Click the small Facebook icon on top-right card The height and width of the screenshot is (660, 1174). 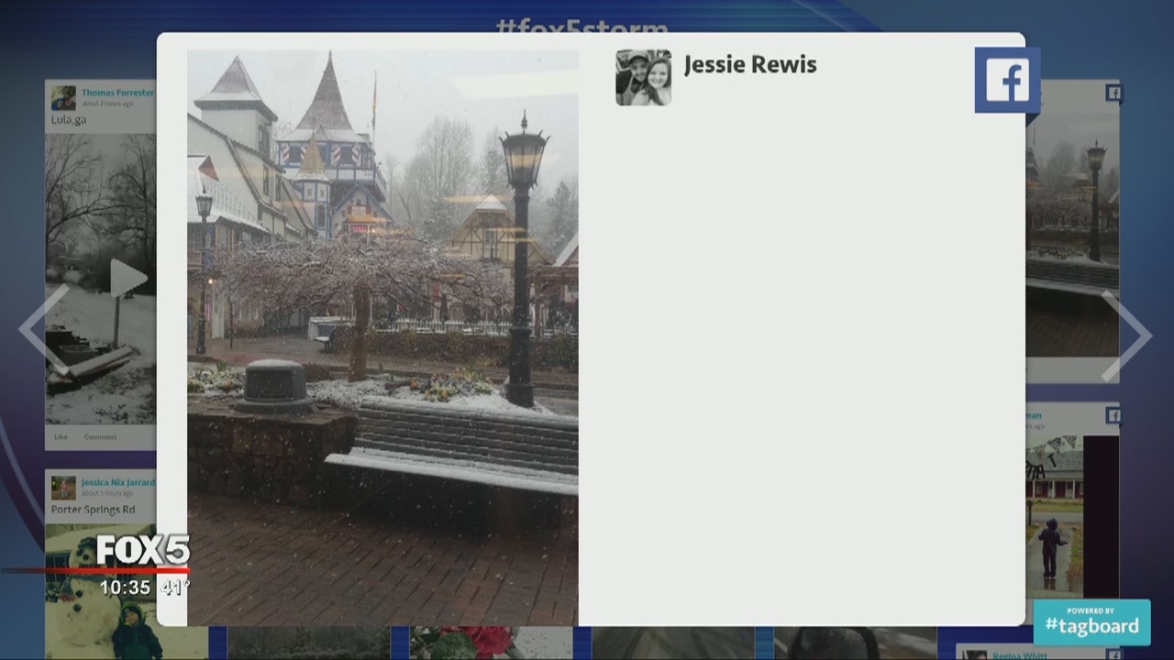1113,93
